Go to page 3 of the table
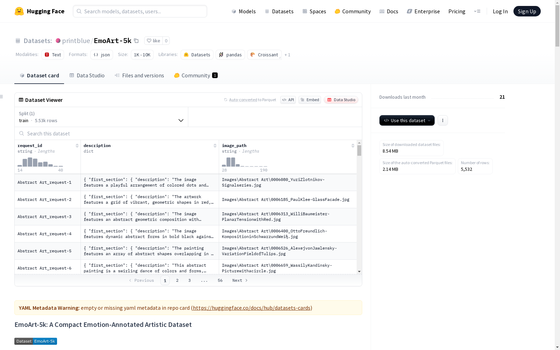 190,280
